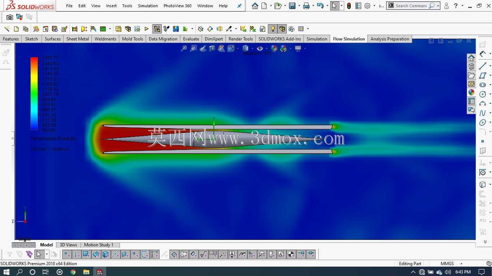Toggle the geometry display button beside lightbulb

[x=282, y=29]
